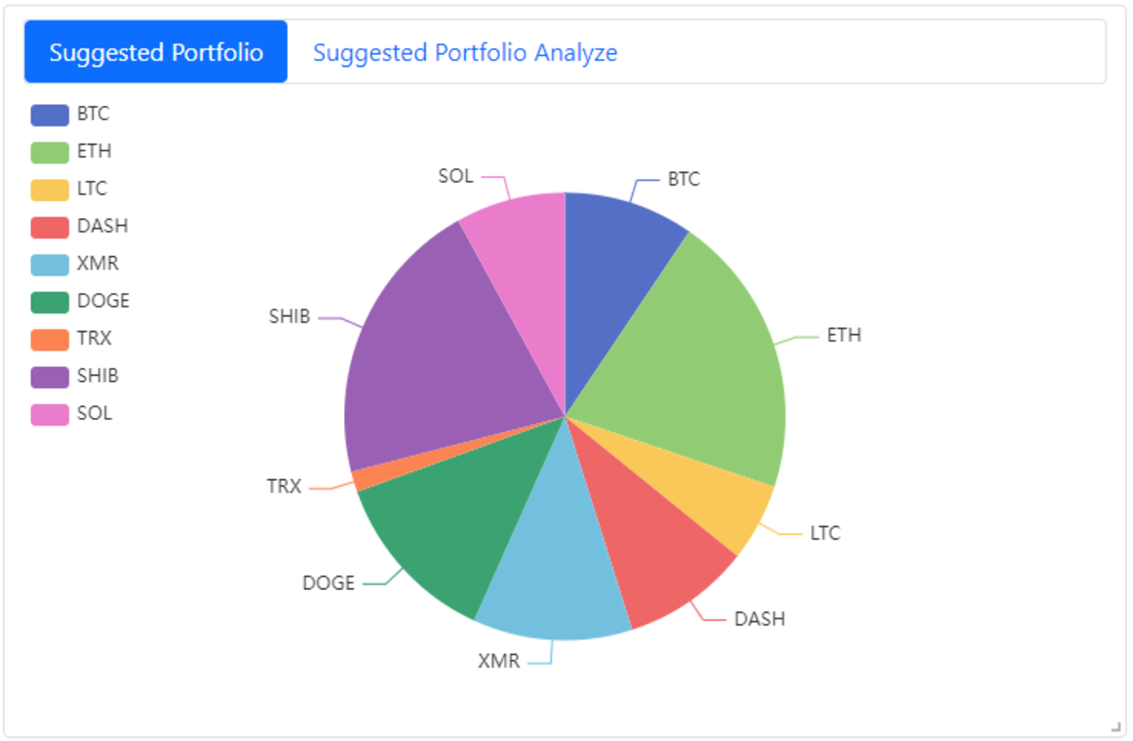This screenshot has width=1133, height=741.
Task: Toggle ETH legend entry
Action: [x=71, y=151]
